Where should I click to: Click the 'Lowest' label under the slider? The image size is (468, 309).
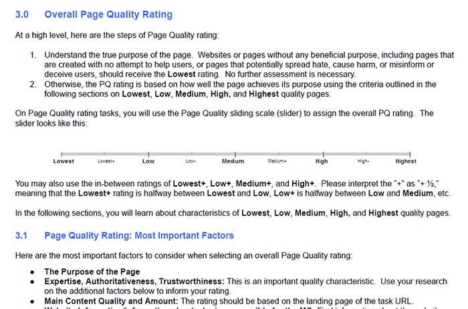pyautogui.click(x=64, y=161)
